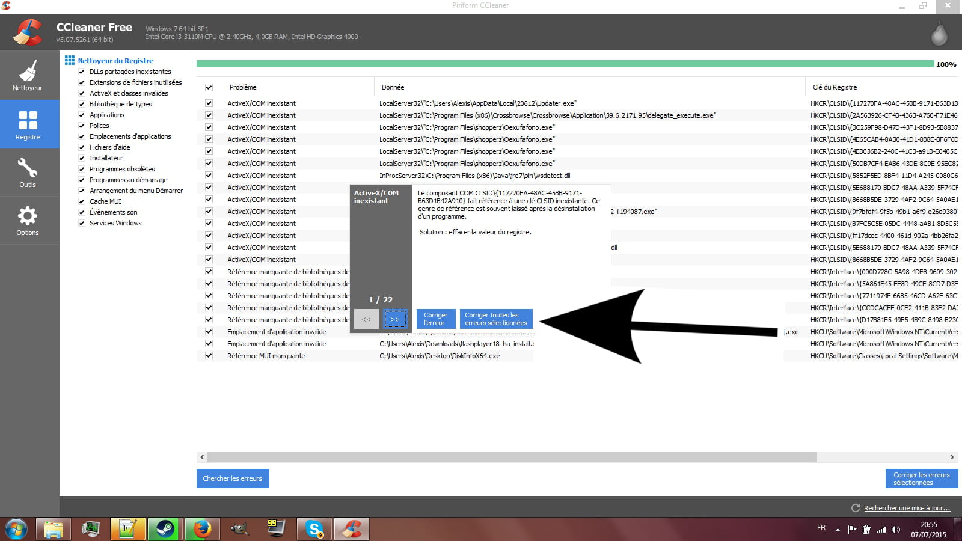Open Steam from the taskbar
This screenshot has width=962, height=541.
click(x=165, y=529)
